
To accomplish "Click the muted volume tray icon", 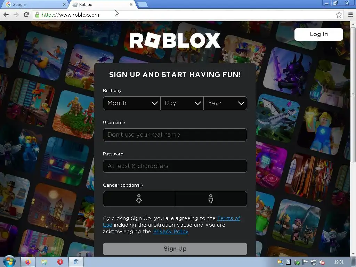I will (x=322, y=262).
